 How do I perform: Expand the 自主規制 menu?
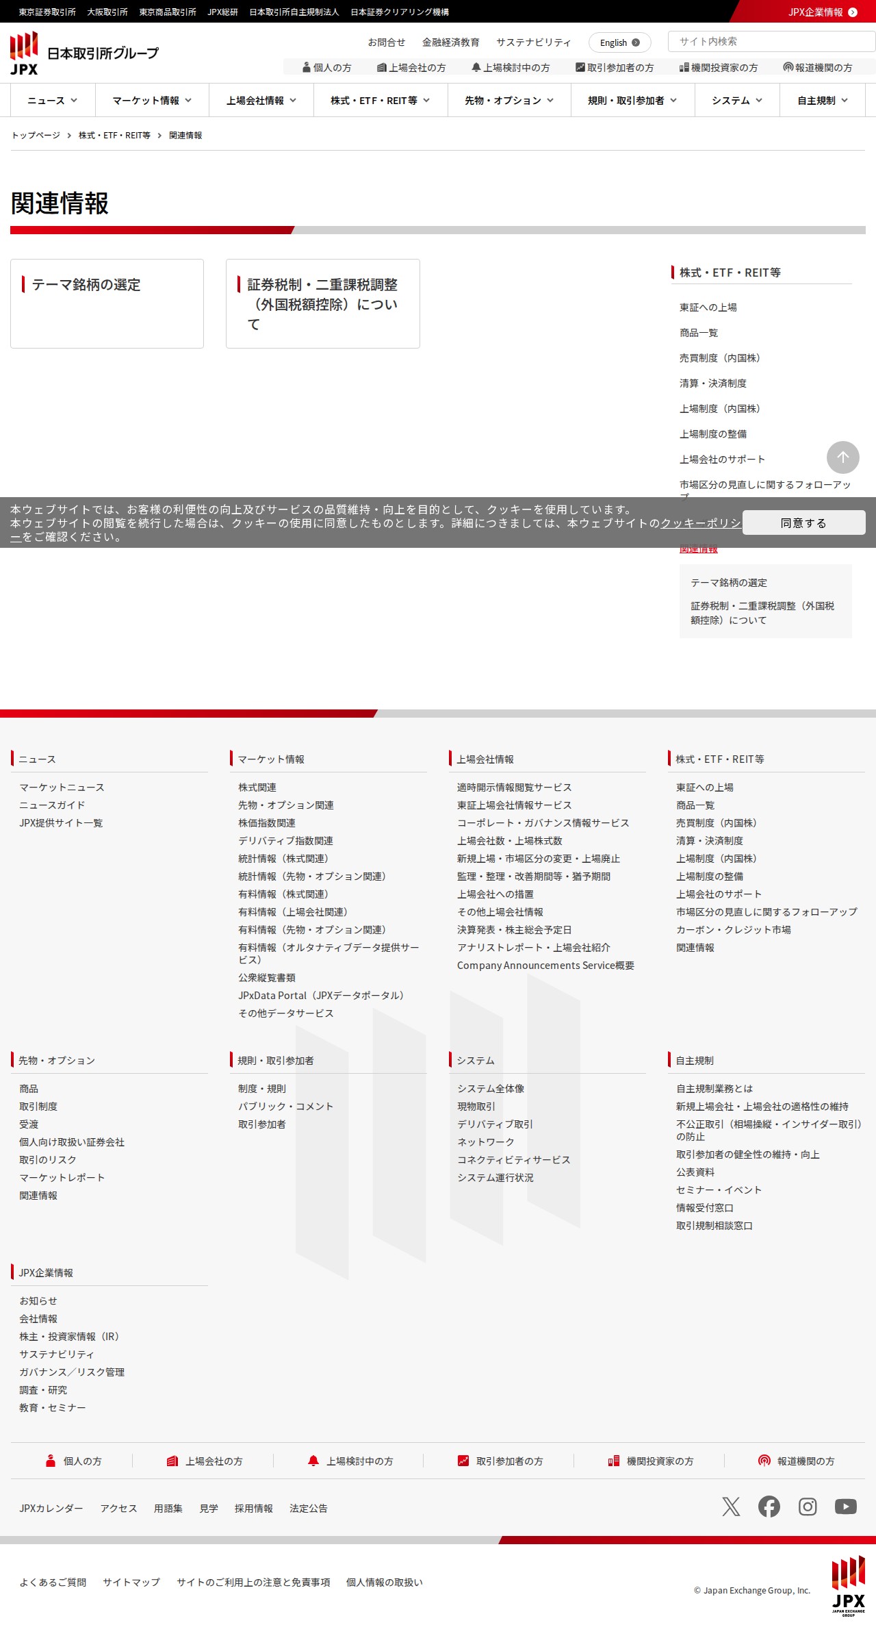pyautogui.click(x=823, y=101)
